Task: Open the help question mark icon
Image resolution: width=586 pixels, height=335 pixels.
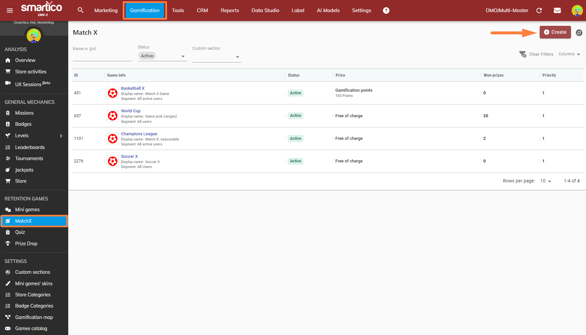Action: [x=386, y=10]
